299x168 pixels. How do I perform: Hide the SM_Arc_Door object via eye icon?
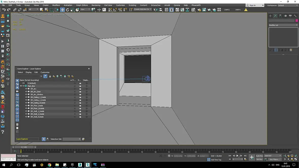[26, 92]
